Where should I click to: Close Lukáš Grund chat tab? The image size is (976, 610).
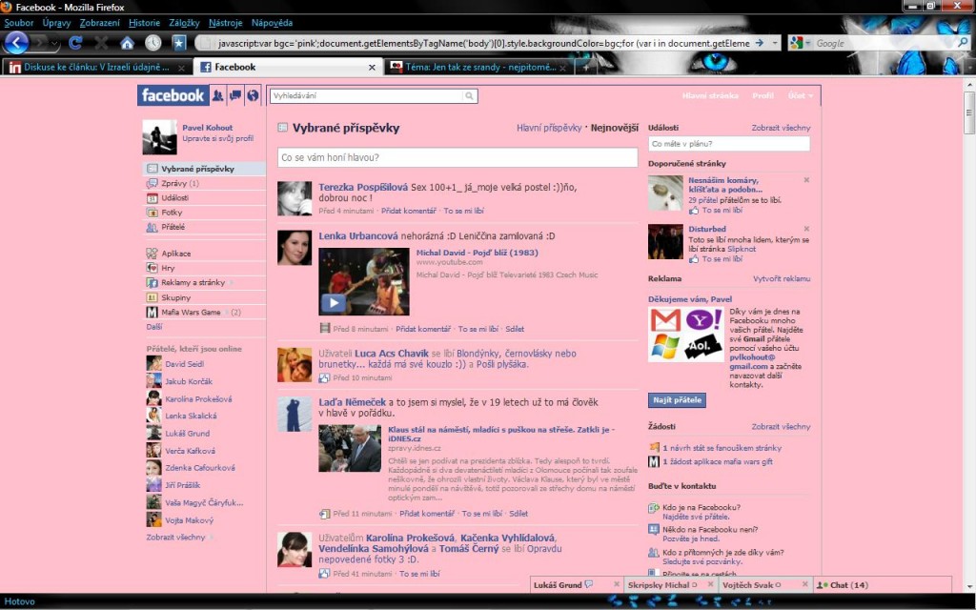click(617, 584)
